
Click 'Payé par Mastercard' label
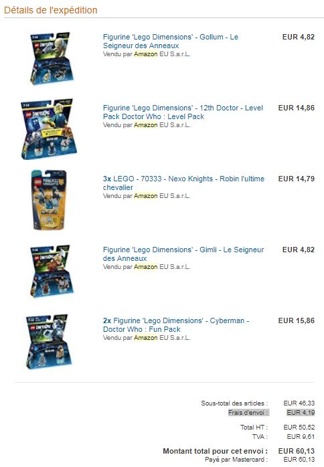coord(236,460)
